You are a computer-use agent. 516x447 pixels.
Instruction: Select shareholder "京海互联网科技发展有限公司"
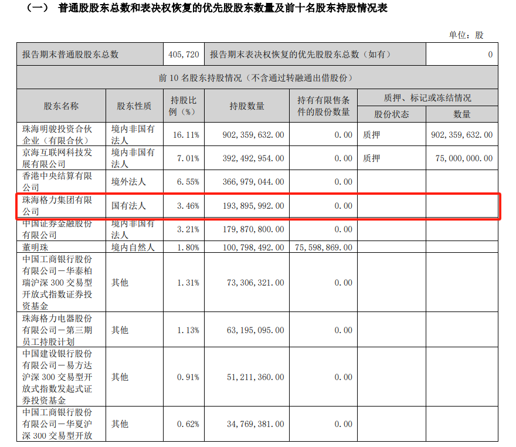point(57,158)
